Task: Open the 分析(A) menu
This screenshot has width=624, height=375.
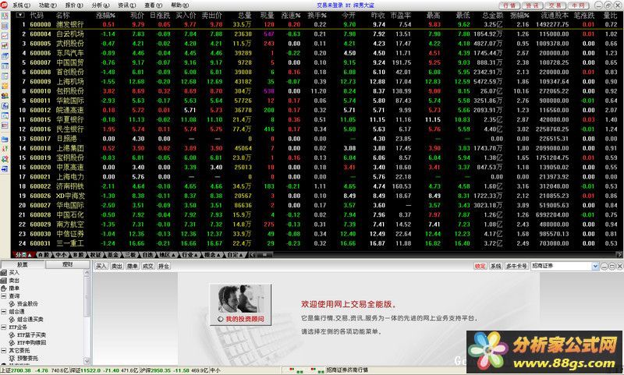Action: pos(101,5)
